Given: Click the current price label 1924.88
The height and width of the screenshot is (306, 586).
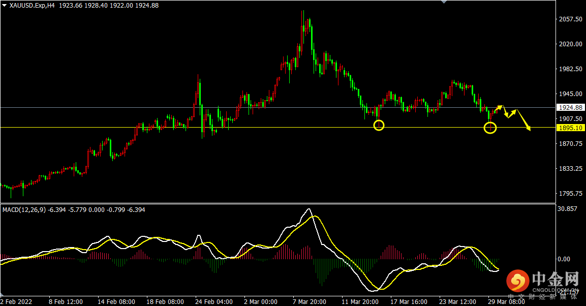Looking at the screenshot, I should coord(571,108).
